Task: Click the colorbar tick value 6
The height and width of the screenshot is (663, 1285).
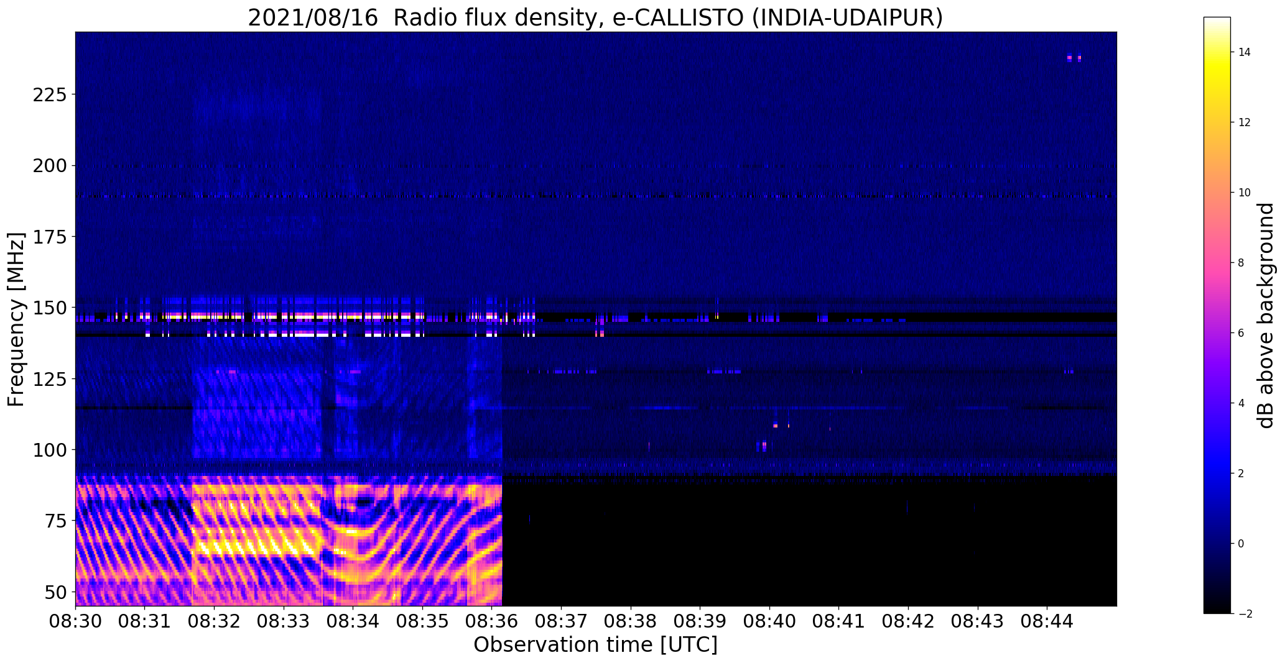Action: click(x=1241, y=333)
